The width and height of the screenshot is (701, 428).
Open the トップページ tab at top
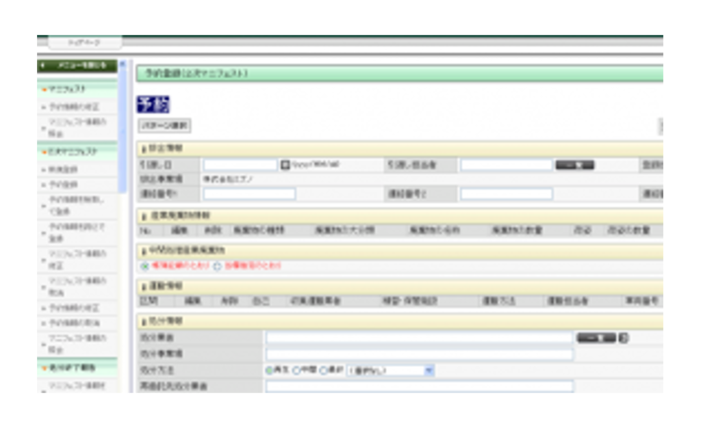pos(85,43)
